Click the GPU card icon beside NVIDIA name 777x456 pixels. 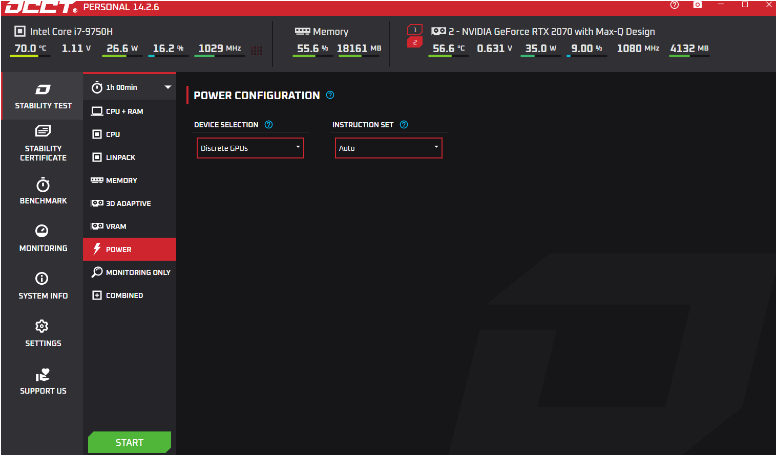[x=438, y=31]
